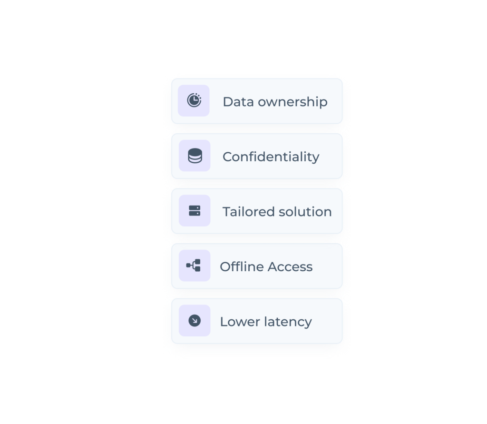Click the server rack icon on Tailored solution
This screenshot has width=487, height=424.
point(195,210)
